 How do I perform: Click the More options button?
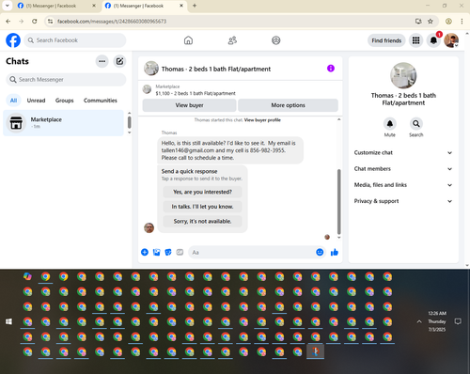(x=288, y=105)
